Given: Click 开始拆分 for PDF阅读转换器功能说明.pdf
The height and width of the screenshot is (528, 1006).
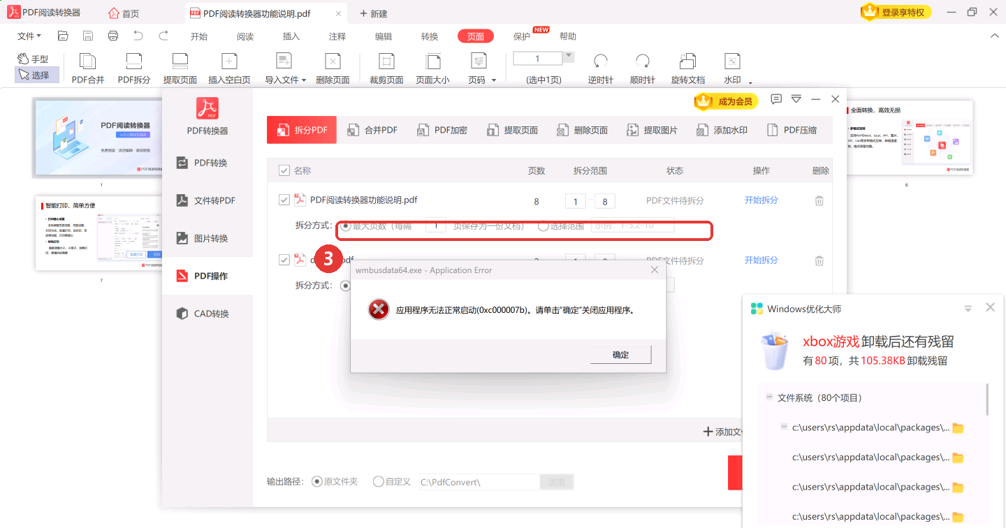Looking at the screenshot, I should click(761, 200).
